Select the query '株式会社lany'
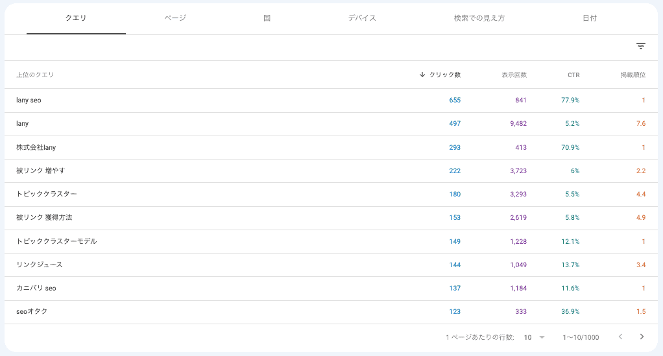 36,147
